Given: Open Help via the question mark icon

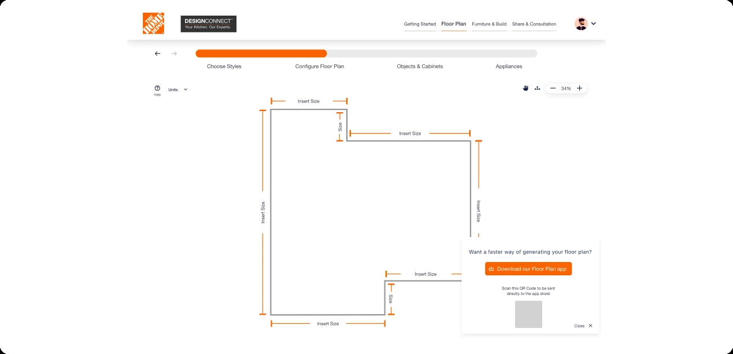Looking at the screenshot, I should (157, 89).
